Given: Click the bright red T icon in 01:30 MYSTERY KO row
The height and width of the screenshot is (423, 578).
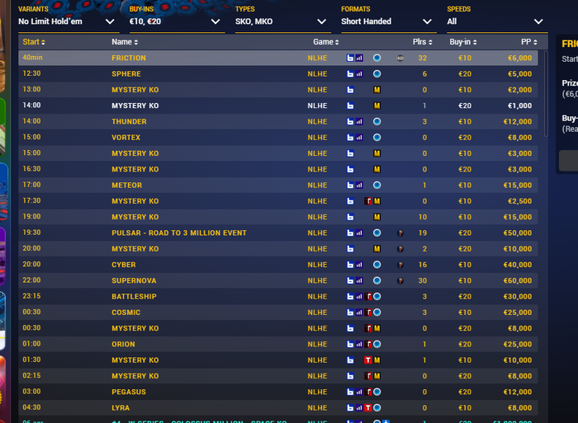Looking at the screenshot, I should pyautogui.click(x=368, y=360).
